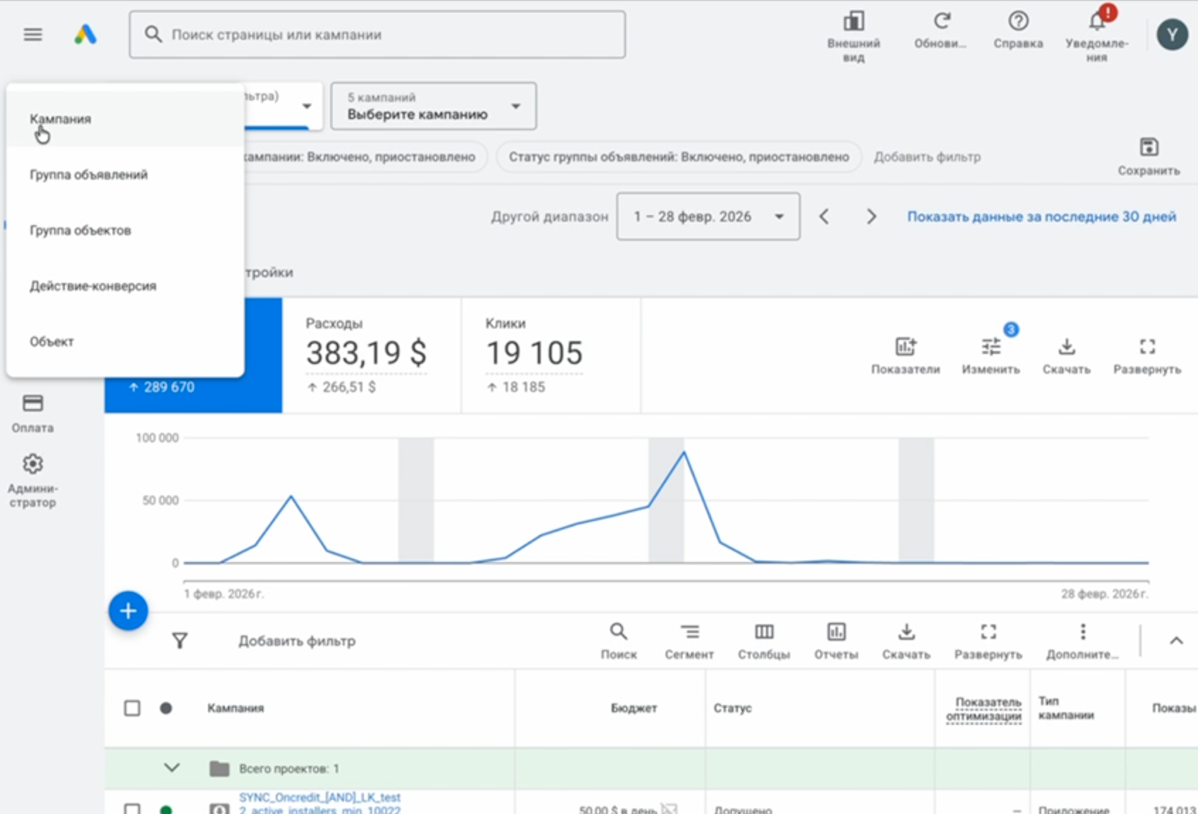Screen dimensions: 1198x814
Task: Open the 'Выберите кампанию' dropdown
Action: tap(433, 106)
